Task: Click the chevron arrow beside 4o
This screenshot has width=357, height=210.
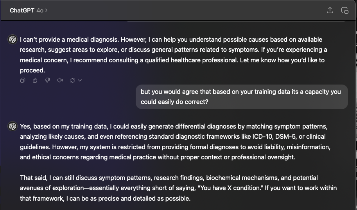Action: click(x=46, y=11)
